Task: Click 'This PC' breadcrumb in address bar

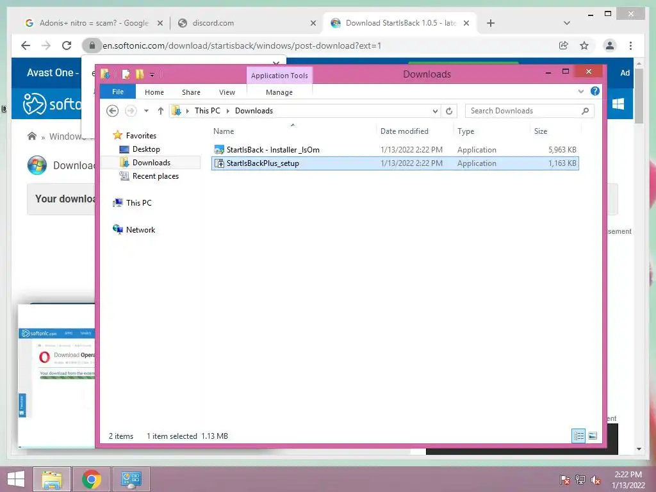Action: pyautogui.click(x=207, y=111)
